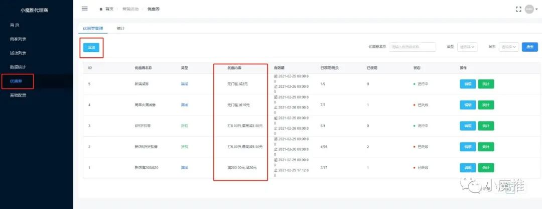This screenshot has height=209, width=542.
Task: Click the edit button for coupon ID 1
Action: pyautogui.click(x=468, y=167)
